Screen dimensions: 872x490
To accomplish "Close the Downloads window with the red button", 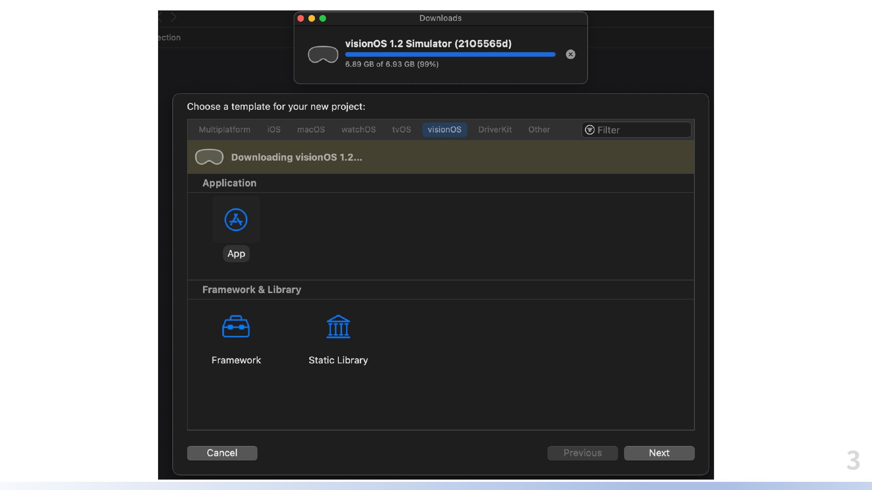I will pos(301,18).
